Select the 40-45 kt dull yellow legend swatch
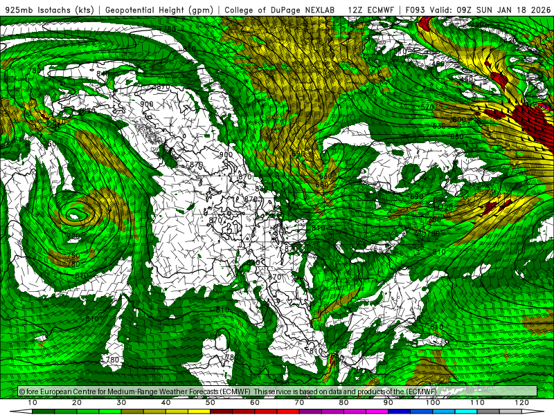The image size is (554, 415). tap(177, 412)
